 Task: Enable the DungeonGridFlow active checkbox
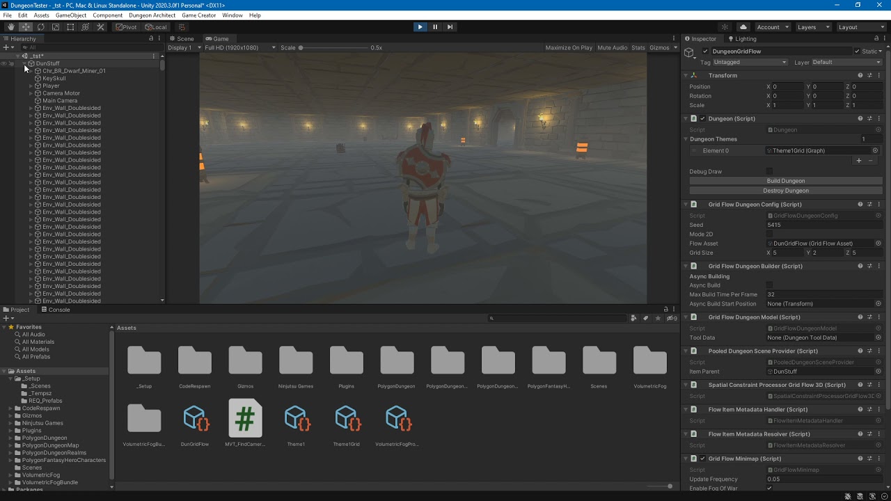tap(705, 51)
